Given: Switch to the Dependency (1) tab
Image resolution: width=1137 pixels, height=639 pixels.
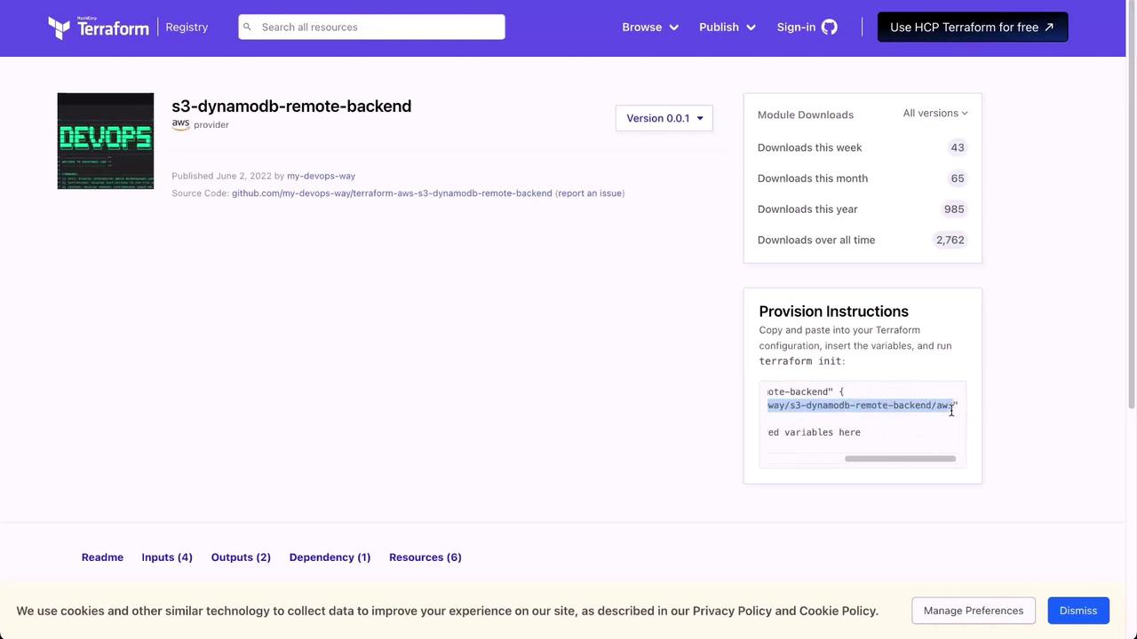Looking at the screenshot, I should point(330,557).
